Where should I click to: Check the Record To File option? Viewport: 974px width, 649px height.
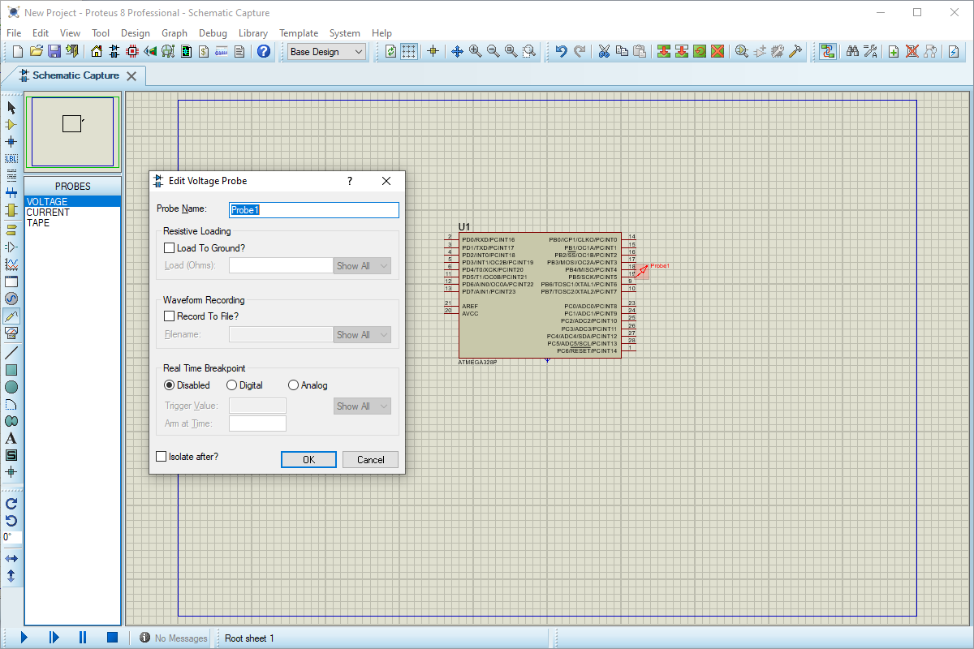[x=170, y=316]
